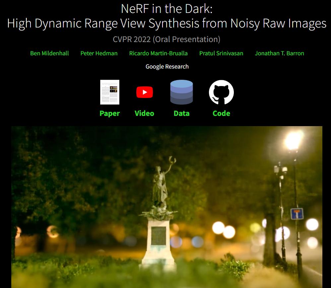Click author Jonathan T. Barron
331x288 pixels.
tap(279, 53)
